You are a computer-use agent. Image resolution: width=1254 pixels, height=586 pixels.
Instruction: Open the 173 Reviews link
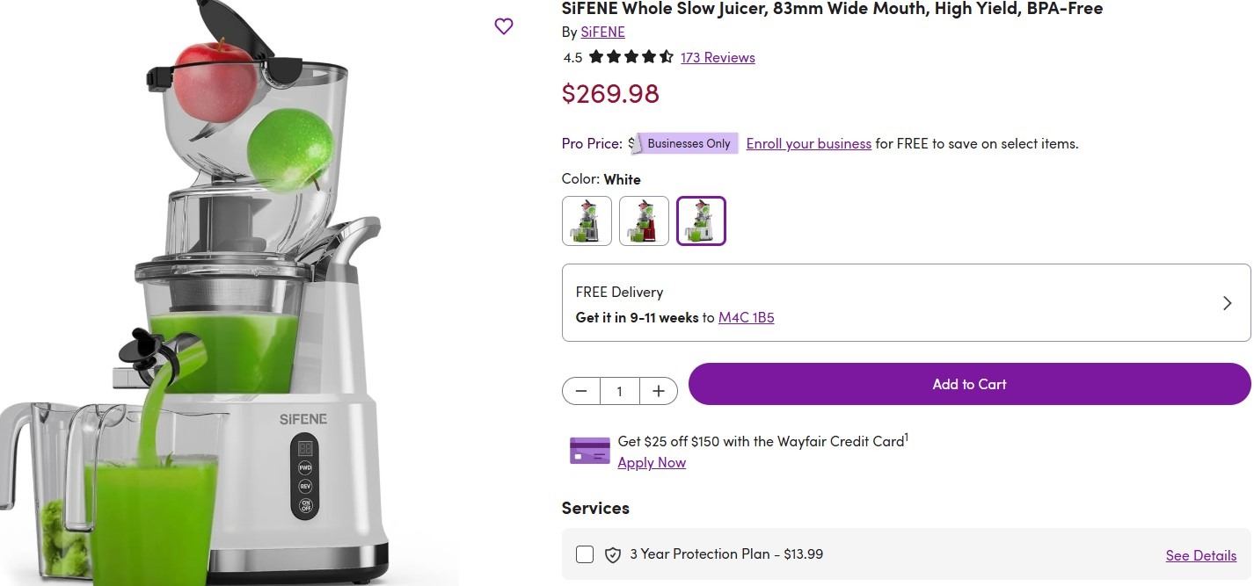click(718, 57)
